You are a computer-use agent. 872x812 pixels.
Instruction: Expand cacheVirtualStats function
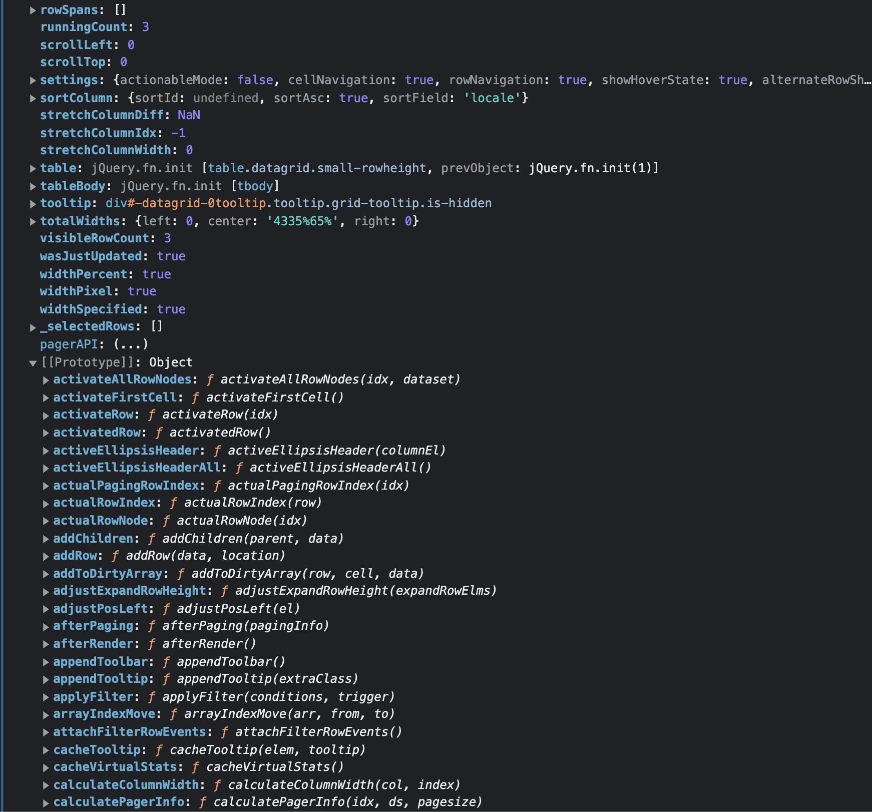click(46, 767)
